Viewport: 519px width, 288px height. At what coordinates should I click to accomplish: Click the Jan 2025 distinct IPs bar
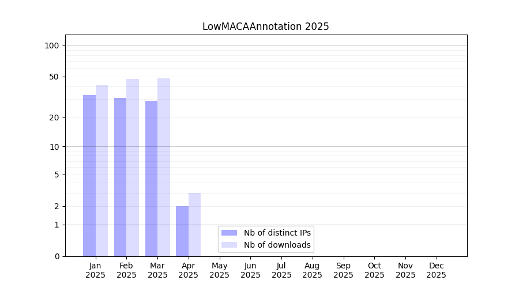click(89, 176)
